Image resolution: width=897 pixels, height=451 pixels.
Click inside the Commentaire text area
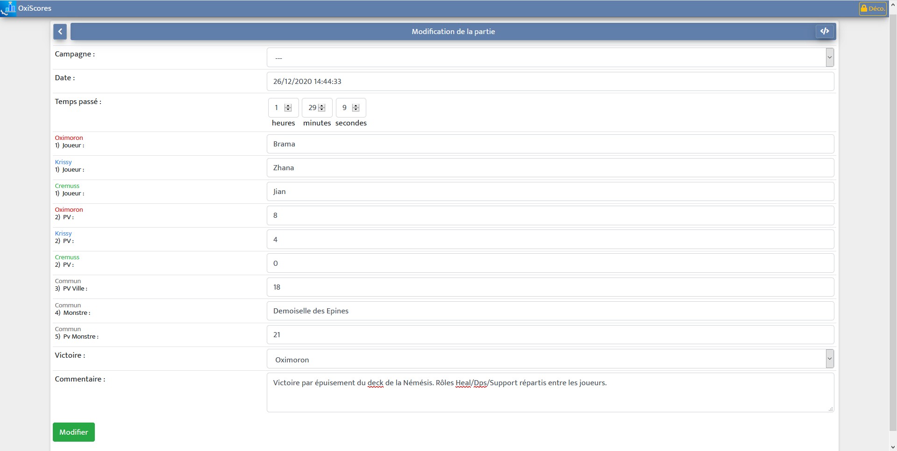click(x=550, y=392)
